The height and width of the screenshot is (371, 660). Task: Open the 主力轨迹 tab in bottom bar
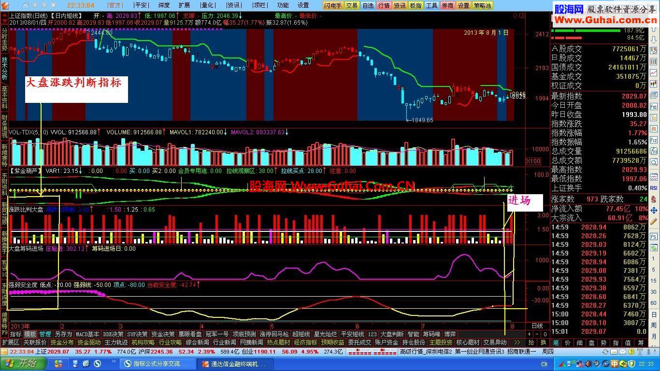pyautogui.click(x=116, y=342)
